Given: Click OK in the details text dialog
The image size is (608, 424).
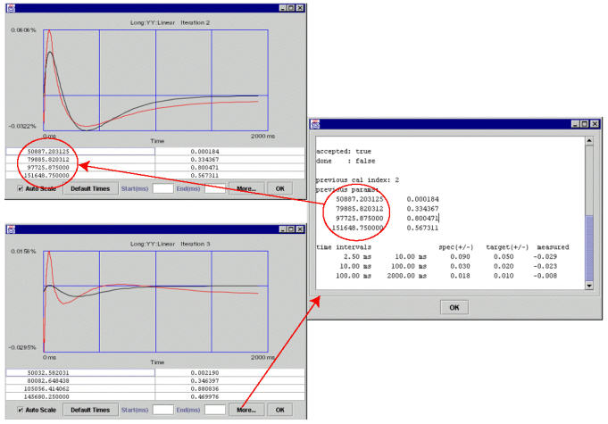Looking at the screenshot, I should tap(453, 306).
